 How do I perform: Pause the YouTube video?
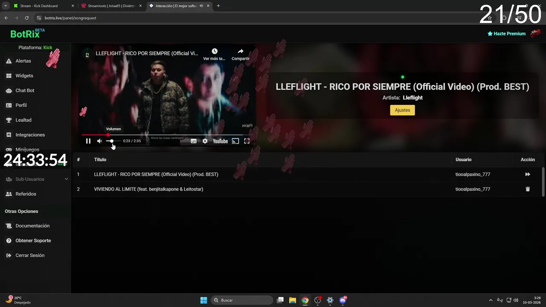point(88,141)
